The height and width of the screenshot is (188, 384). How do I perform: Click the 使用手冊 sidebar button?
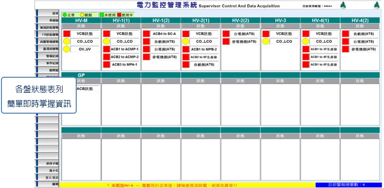(48, 163)
